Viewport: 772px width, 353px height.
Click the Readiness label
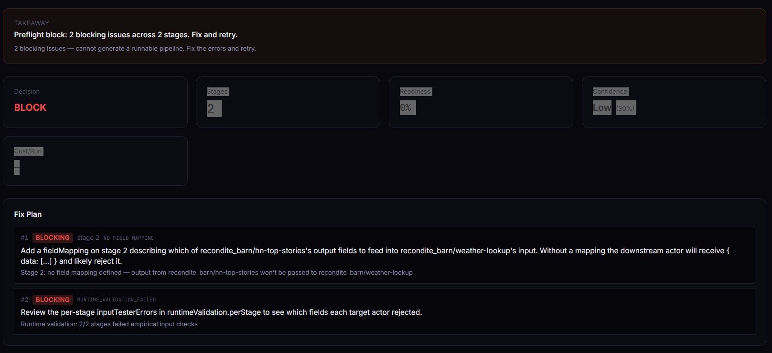pyautogui.click(x=415, y=91)
